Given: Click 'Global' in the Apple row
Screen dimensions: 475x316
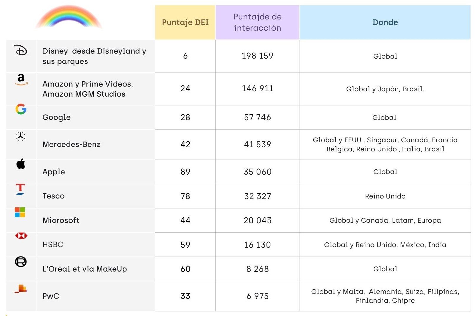Looking at the screenshot, I should pos(385,172).
